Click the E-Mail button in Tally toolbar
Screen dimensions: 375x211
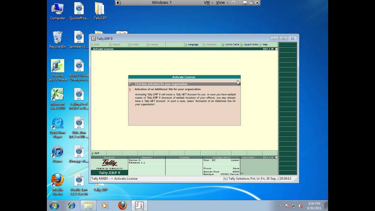[x=137, y=45]
